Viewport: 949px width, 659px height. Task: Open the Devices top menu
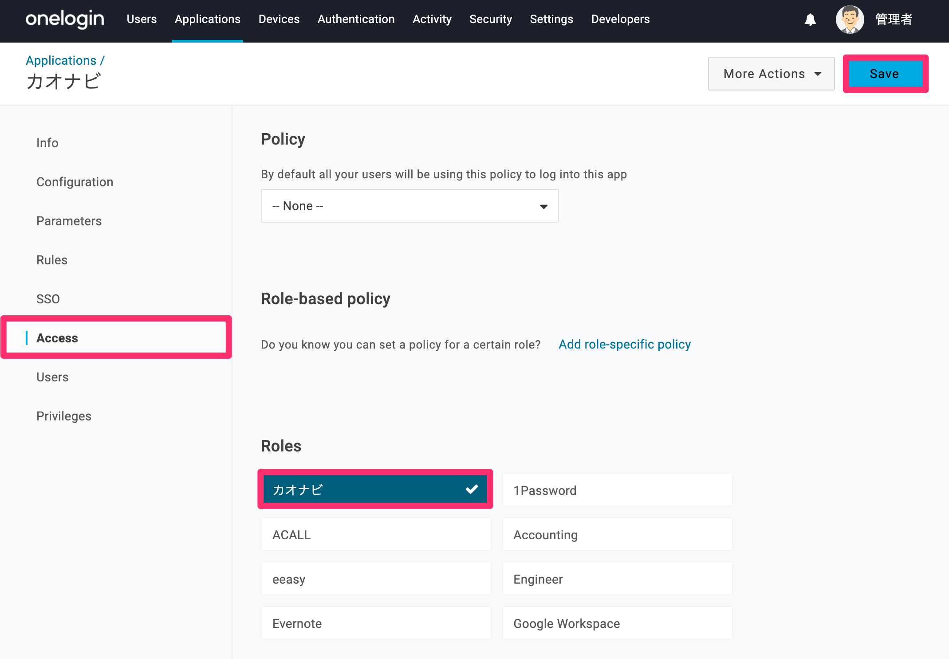pos(279,19)
